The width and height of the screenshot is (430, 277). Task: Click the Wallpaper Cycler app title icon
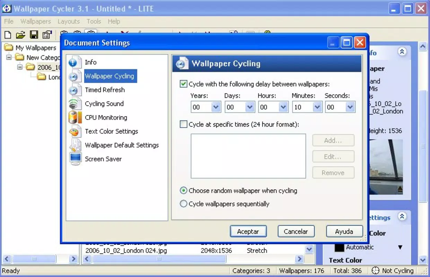point(7,8)
